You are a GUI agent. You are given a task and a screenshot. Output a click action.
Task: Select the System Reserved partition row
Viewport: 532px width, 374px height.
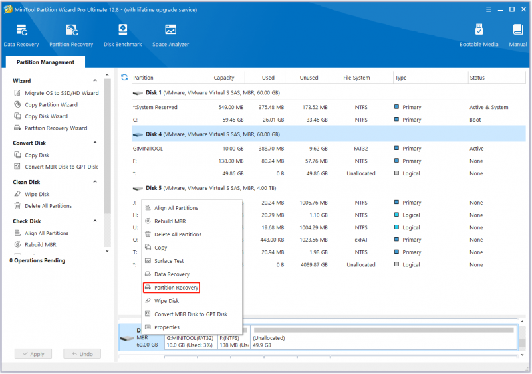(329, 107)
